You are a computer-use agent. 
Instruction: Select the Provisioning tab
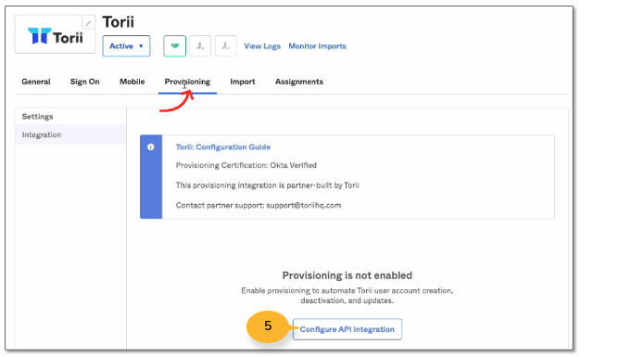187,82
